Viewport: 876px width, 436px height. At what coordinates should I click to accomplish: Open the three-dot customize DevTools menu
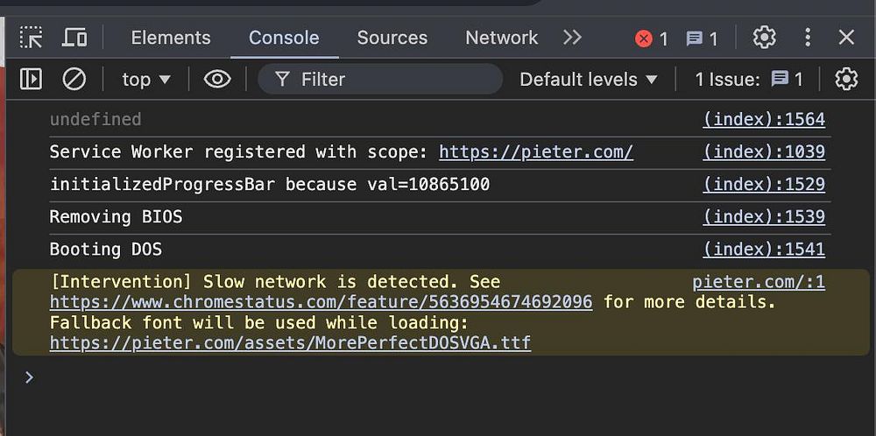tap(808, 38)
